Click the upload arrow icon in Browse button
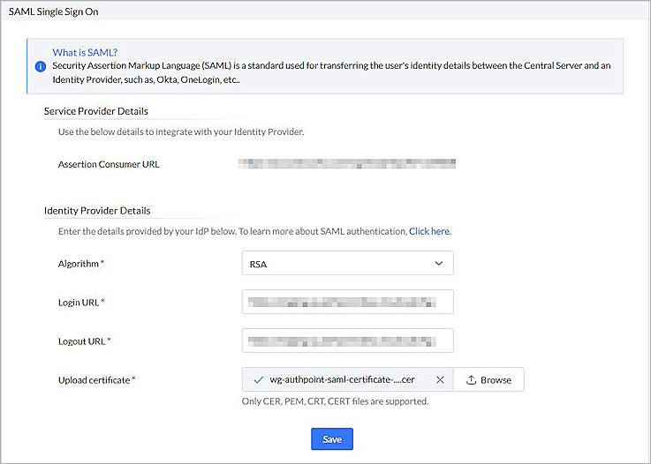Image resolution: width=651 pixels, height=464 pixels. (x=471, y=380)
